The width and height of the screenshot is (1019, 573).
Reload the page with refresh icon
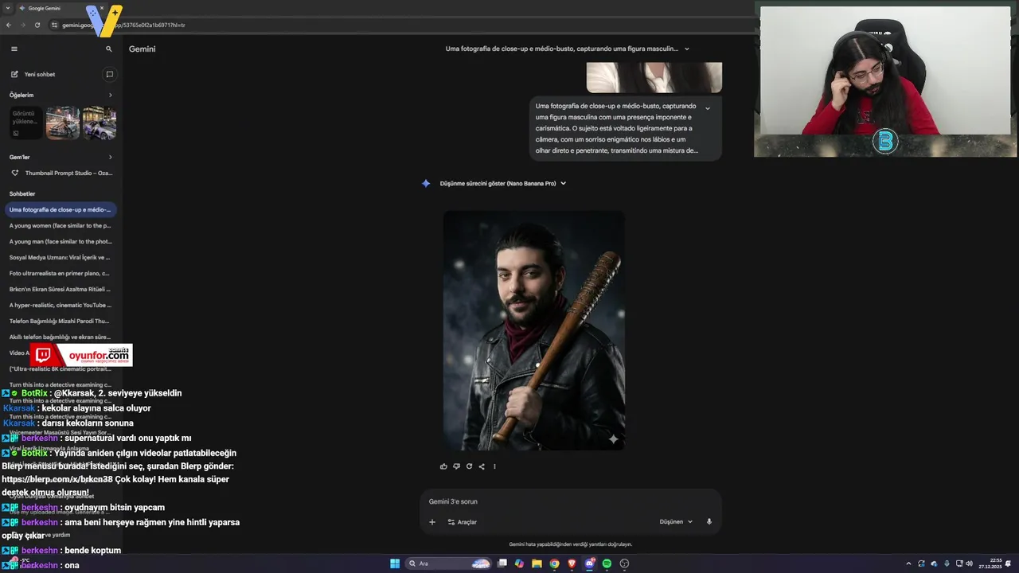click(x=37, y=25)
